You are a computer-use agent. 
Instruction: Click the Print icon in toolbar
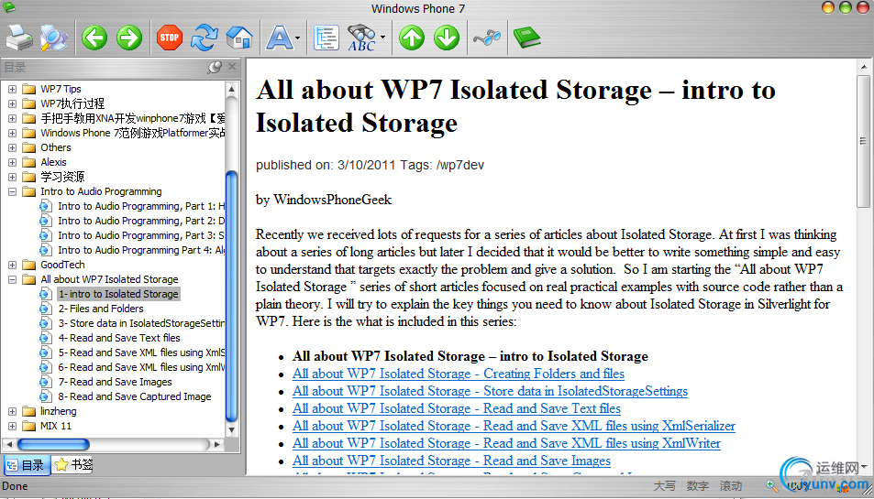[x=19, y=38]
